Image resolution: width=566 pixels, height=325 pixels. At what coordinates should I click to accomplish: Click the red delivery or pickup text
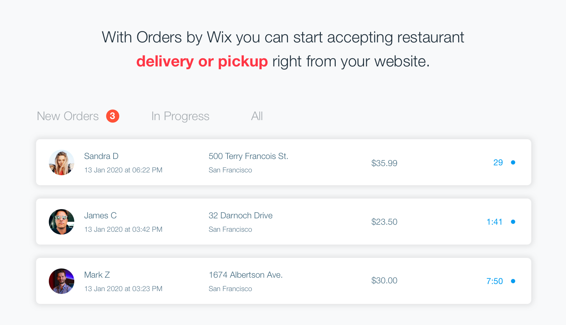coord(202,61)
